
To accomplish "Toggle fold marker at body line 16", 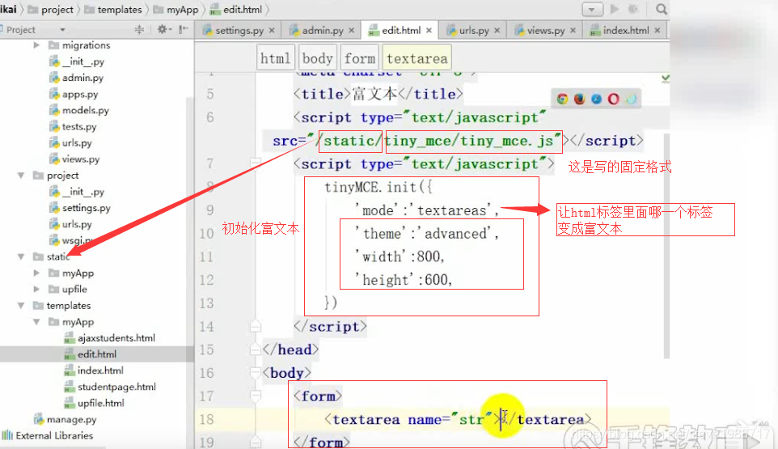I will 256,373.
